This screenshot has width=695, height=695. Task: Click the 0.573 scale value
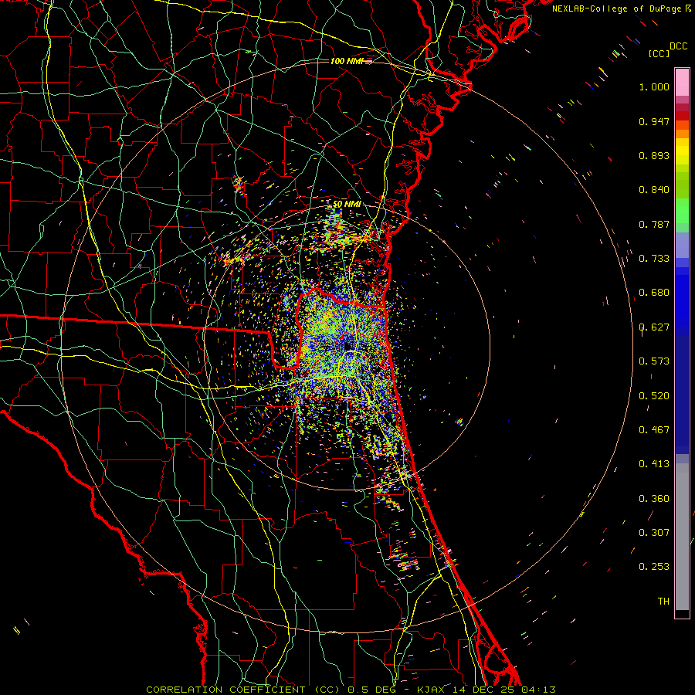(x=654, y=361)
